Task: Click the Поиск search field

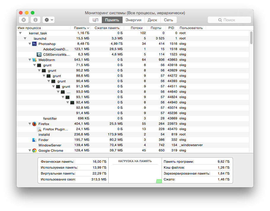Action: (229, 20)
